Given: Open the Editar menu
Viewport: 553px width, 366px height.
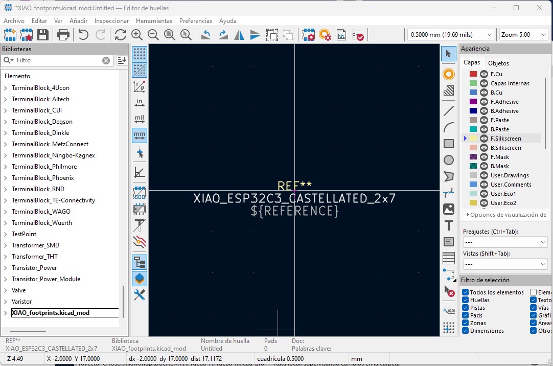Looking at the screenshot, I should (39, 21).
